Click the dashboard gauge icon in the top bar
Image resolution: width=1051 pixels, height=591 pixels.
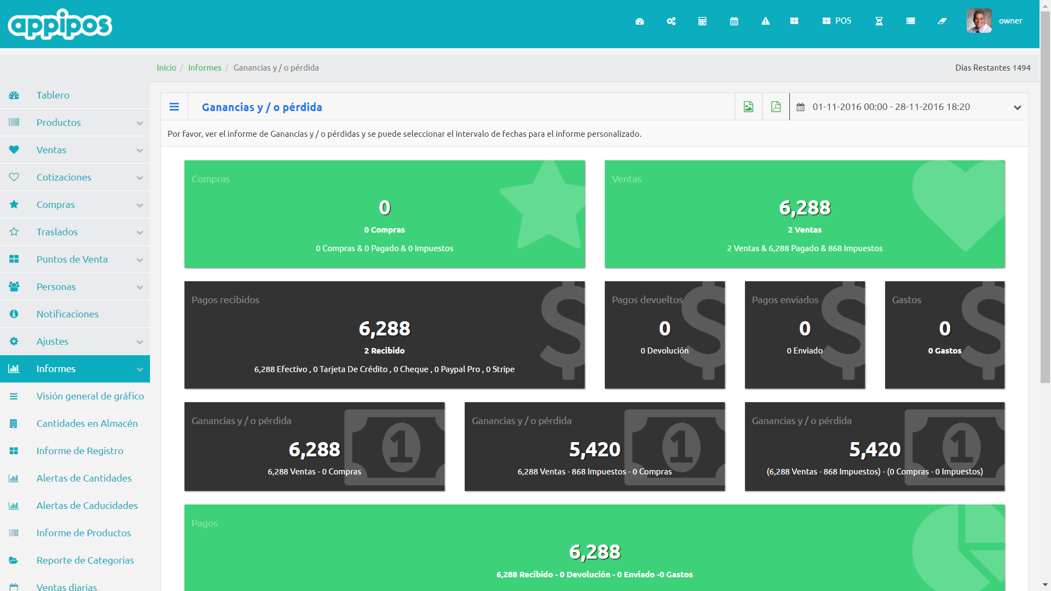click(x=639, y=21)
